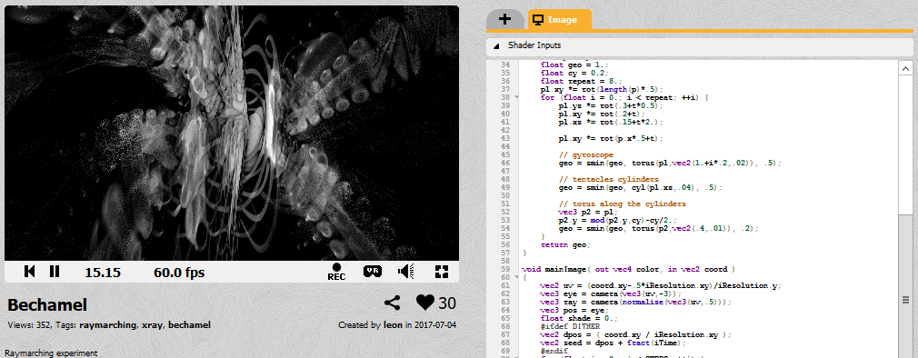Viewport: 918px width, 358px height.
Task: Click the '// tentacles cylinders' comment
Action: [609, 179]
